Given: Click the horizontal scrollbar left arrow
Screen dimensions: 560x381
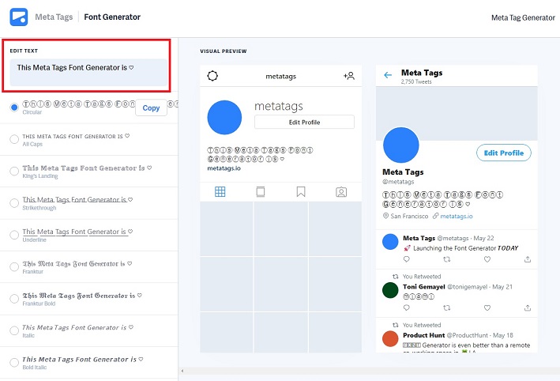Looking at the screenshot, I should click(x=182, y=371).
